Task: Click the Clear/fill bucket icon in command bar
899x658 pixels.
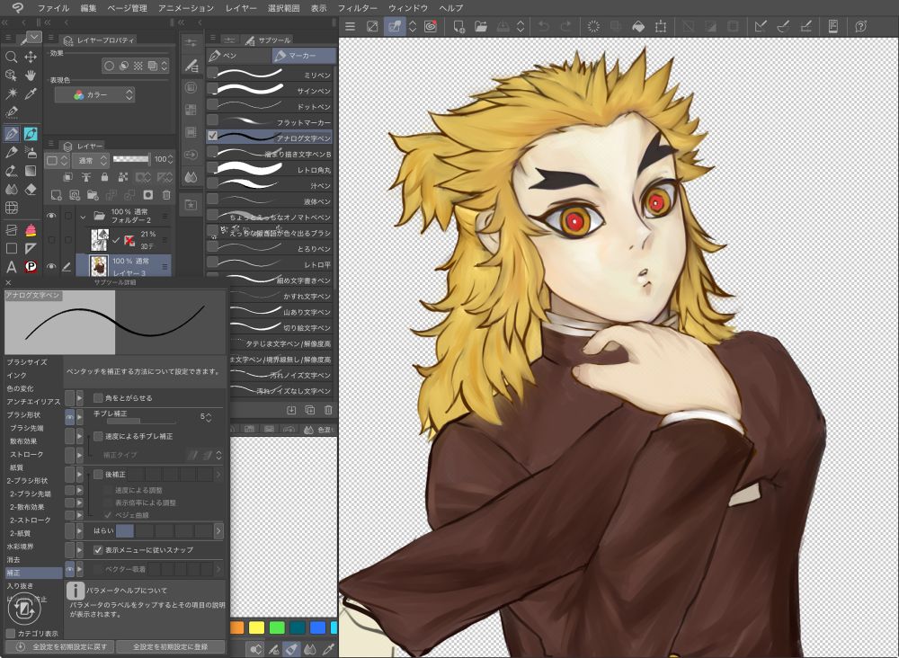Action: [638, 26]
